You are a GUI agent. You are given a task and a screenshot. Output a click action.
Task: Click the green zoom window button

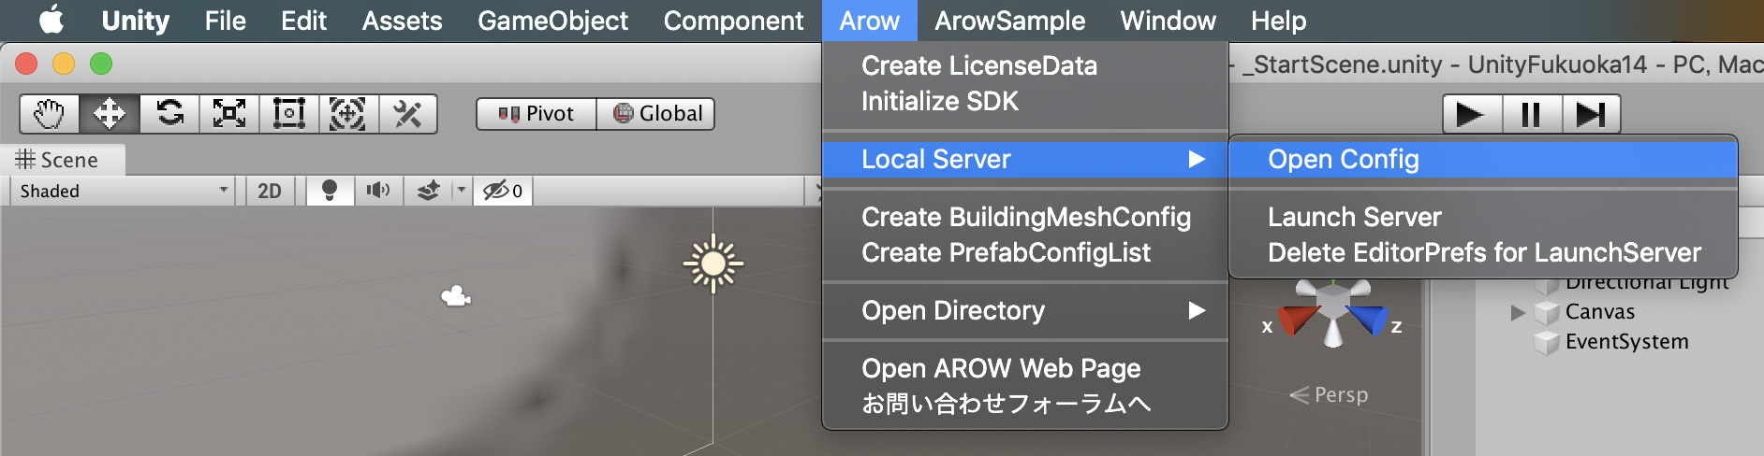pos(101,64)
